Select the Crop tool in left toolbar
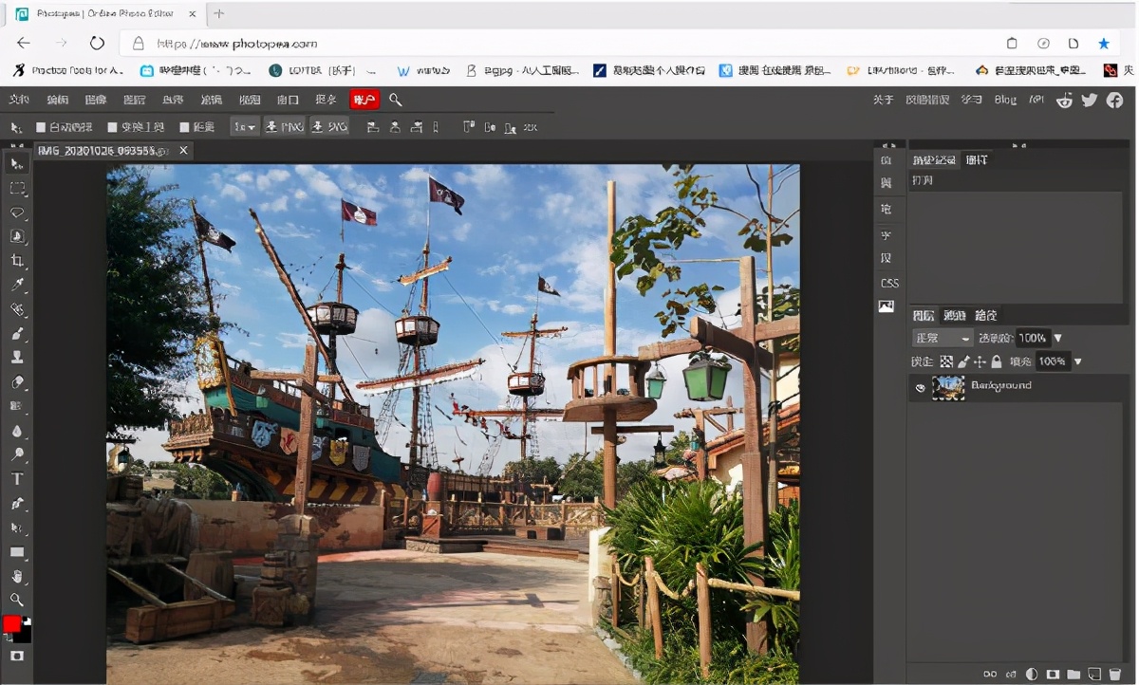The height and width of the screenshot is (685, 1139). coord(17,261)
